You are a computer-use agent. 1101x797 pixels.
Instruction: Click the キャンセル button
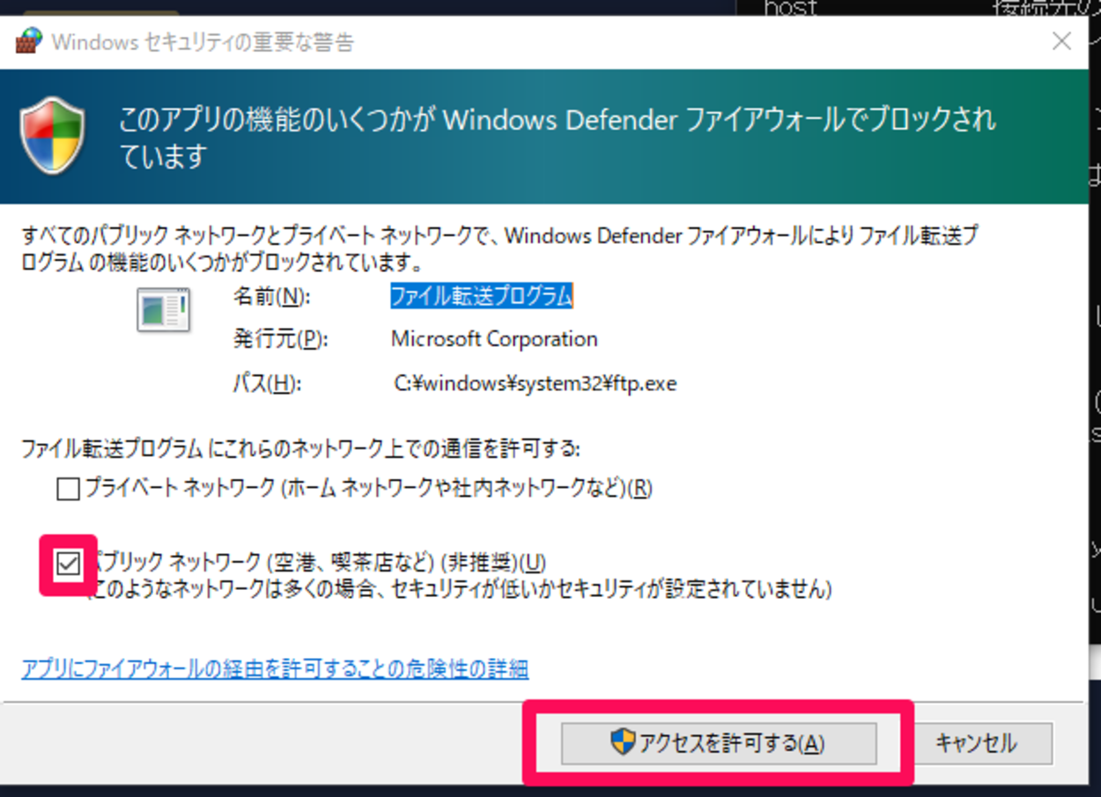[976, 743]
